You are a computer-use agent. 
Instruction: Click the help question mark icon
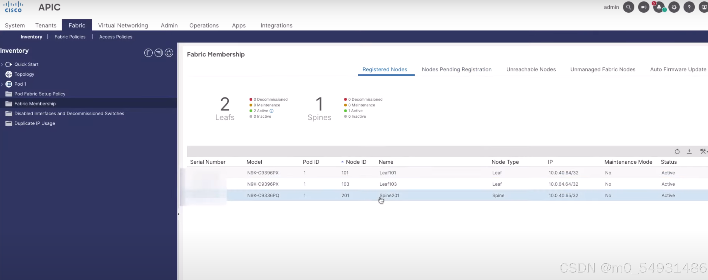pos(689,7)
